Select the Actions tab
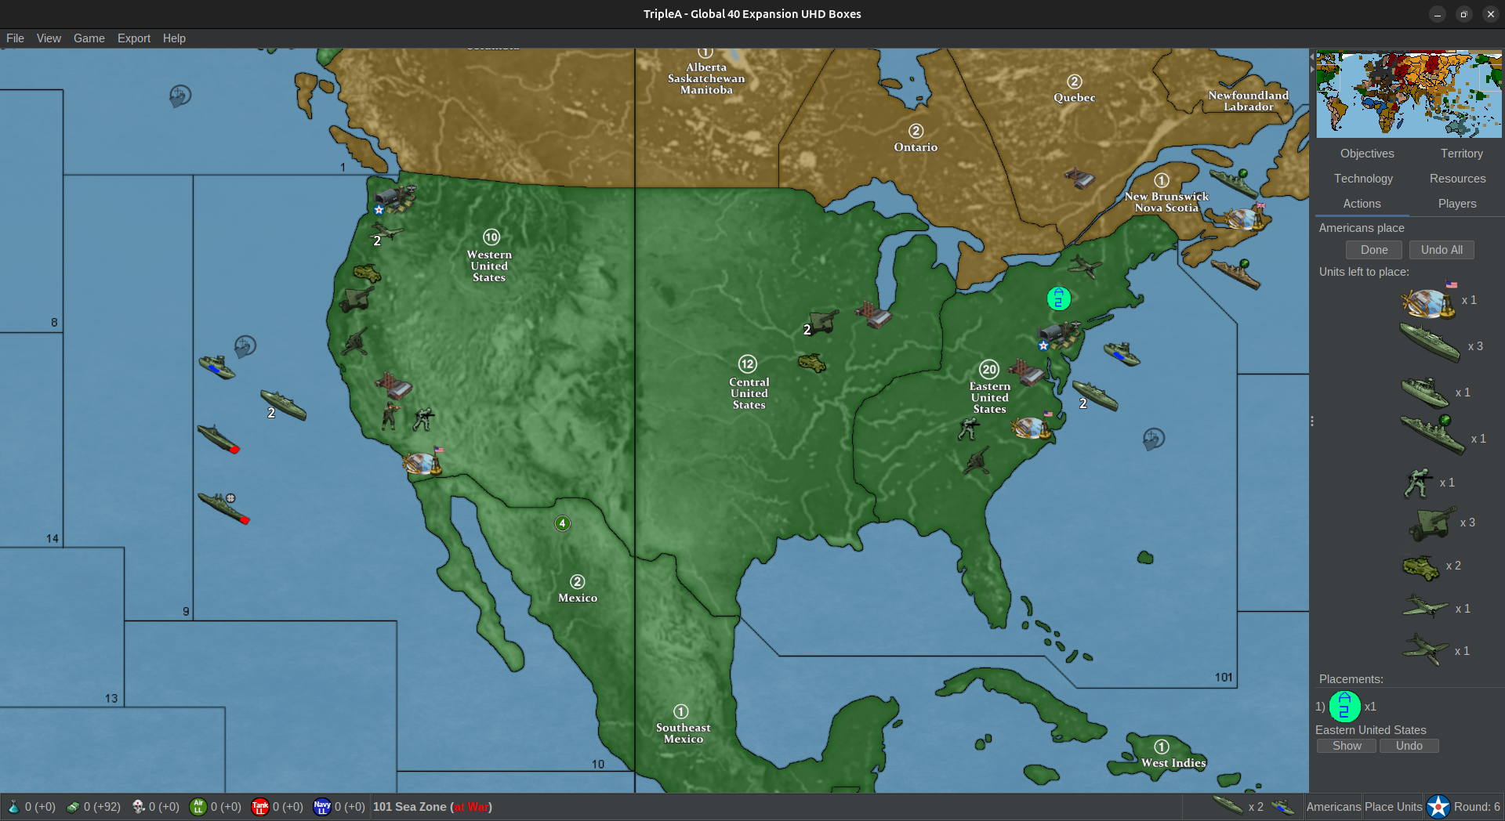Image resolution: width=1505 pixels, height=821 pixels. pyautogui.click(x=1362, y=204)
